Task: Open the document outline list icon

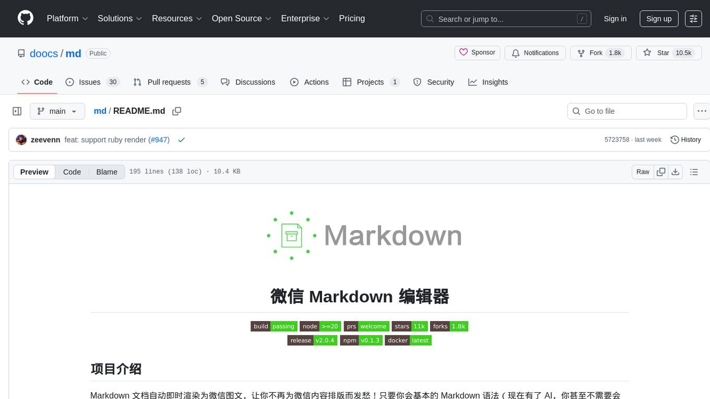Action: point(694,172)
